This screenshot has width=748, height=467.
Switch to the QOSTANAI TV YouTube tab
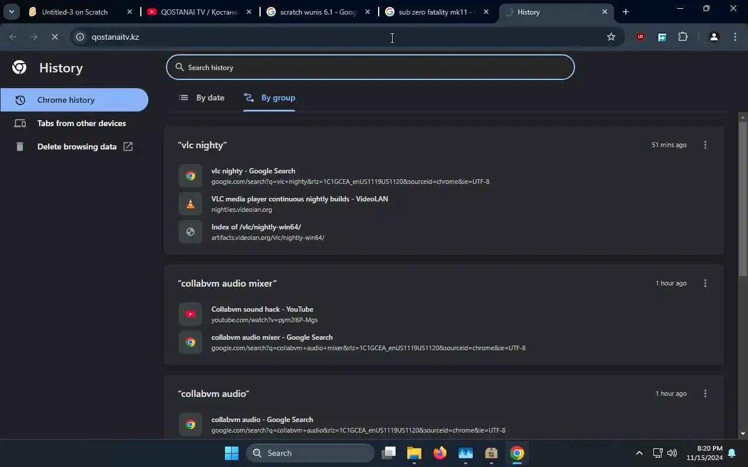click(x=200, y=12)
